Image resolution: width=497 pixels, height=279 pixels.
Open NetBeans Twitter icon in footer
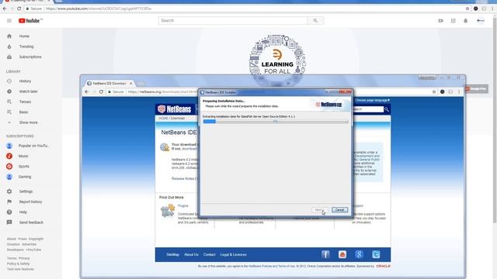point(376,254)
